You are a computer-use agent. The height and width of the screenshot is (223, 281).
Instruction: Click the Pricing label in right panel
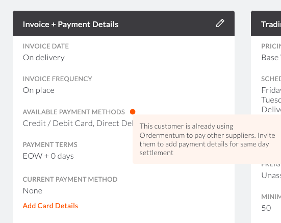point(271,46)
